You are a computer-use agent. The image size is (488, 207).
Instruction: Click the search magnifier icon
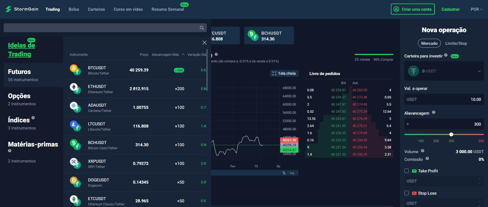tap(202, 28)
